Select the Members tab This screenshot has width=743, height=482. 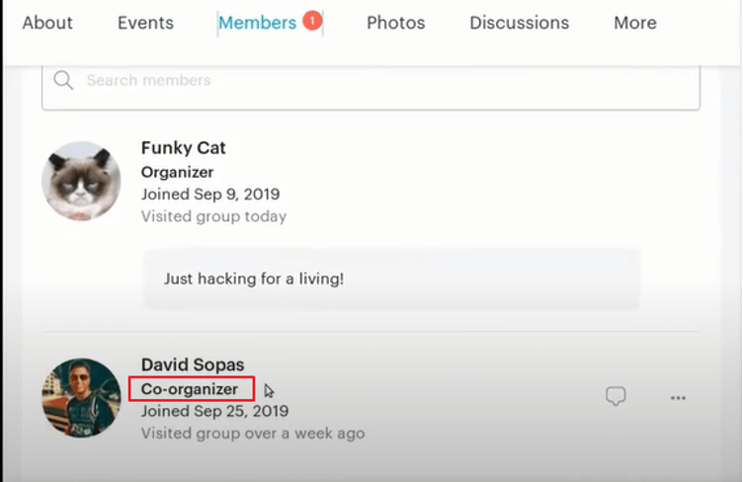point(257,23)
